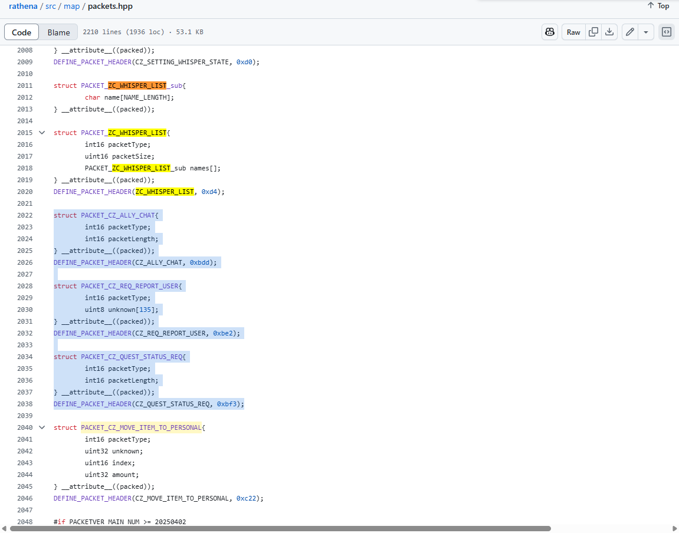Screen dimensions: 679x533
Task: Click PACKET_CZ_QUEST_STATUS_REQ struct name
Action: point(131,357)
